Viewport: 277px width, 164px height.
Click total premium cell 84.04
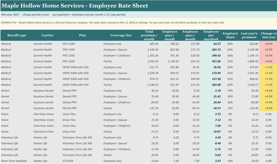[x=155, y=102]
